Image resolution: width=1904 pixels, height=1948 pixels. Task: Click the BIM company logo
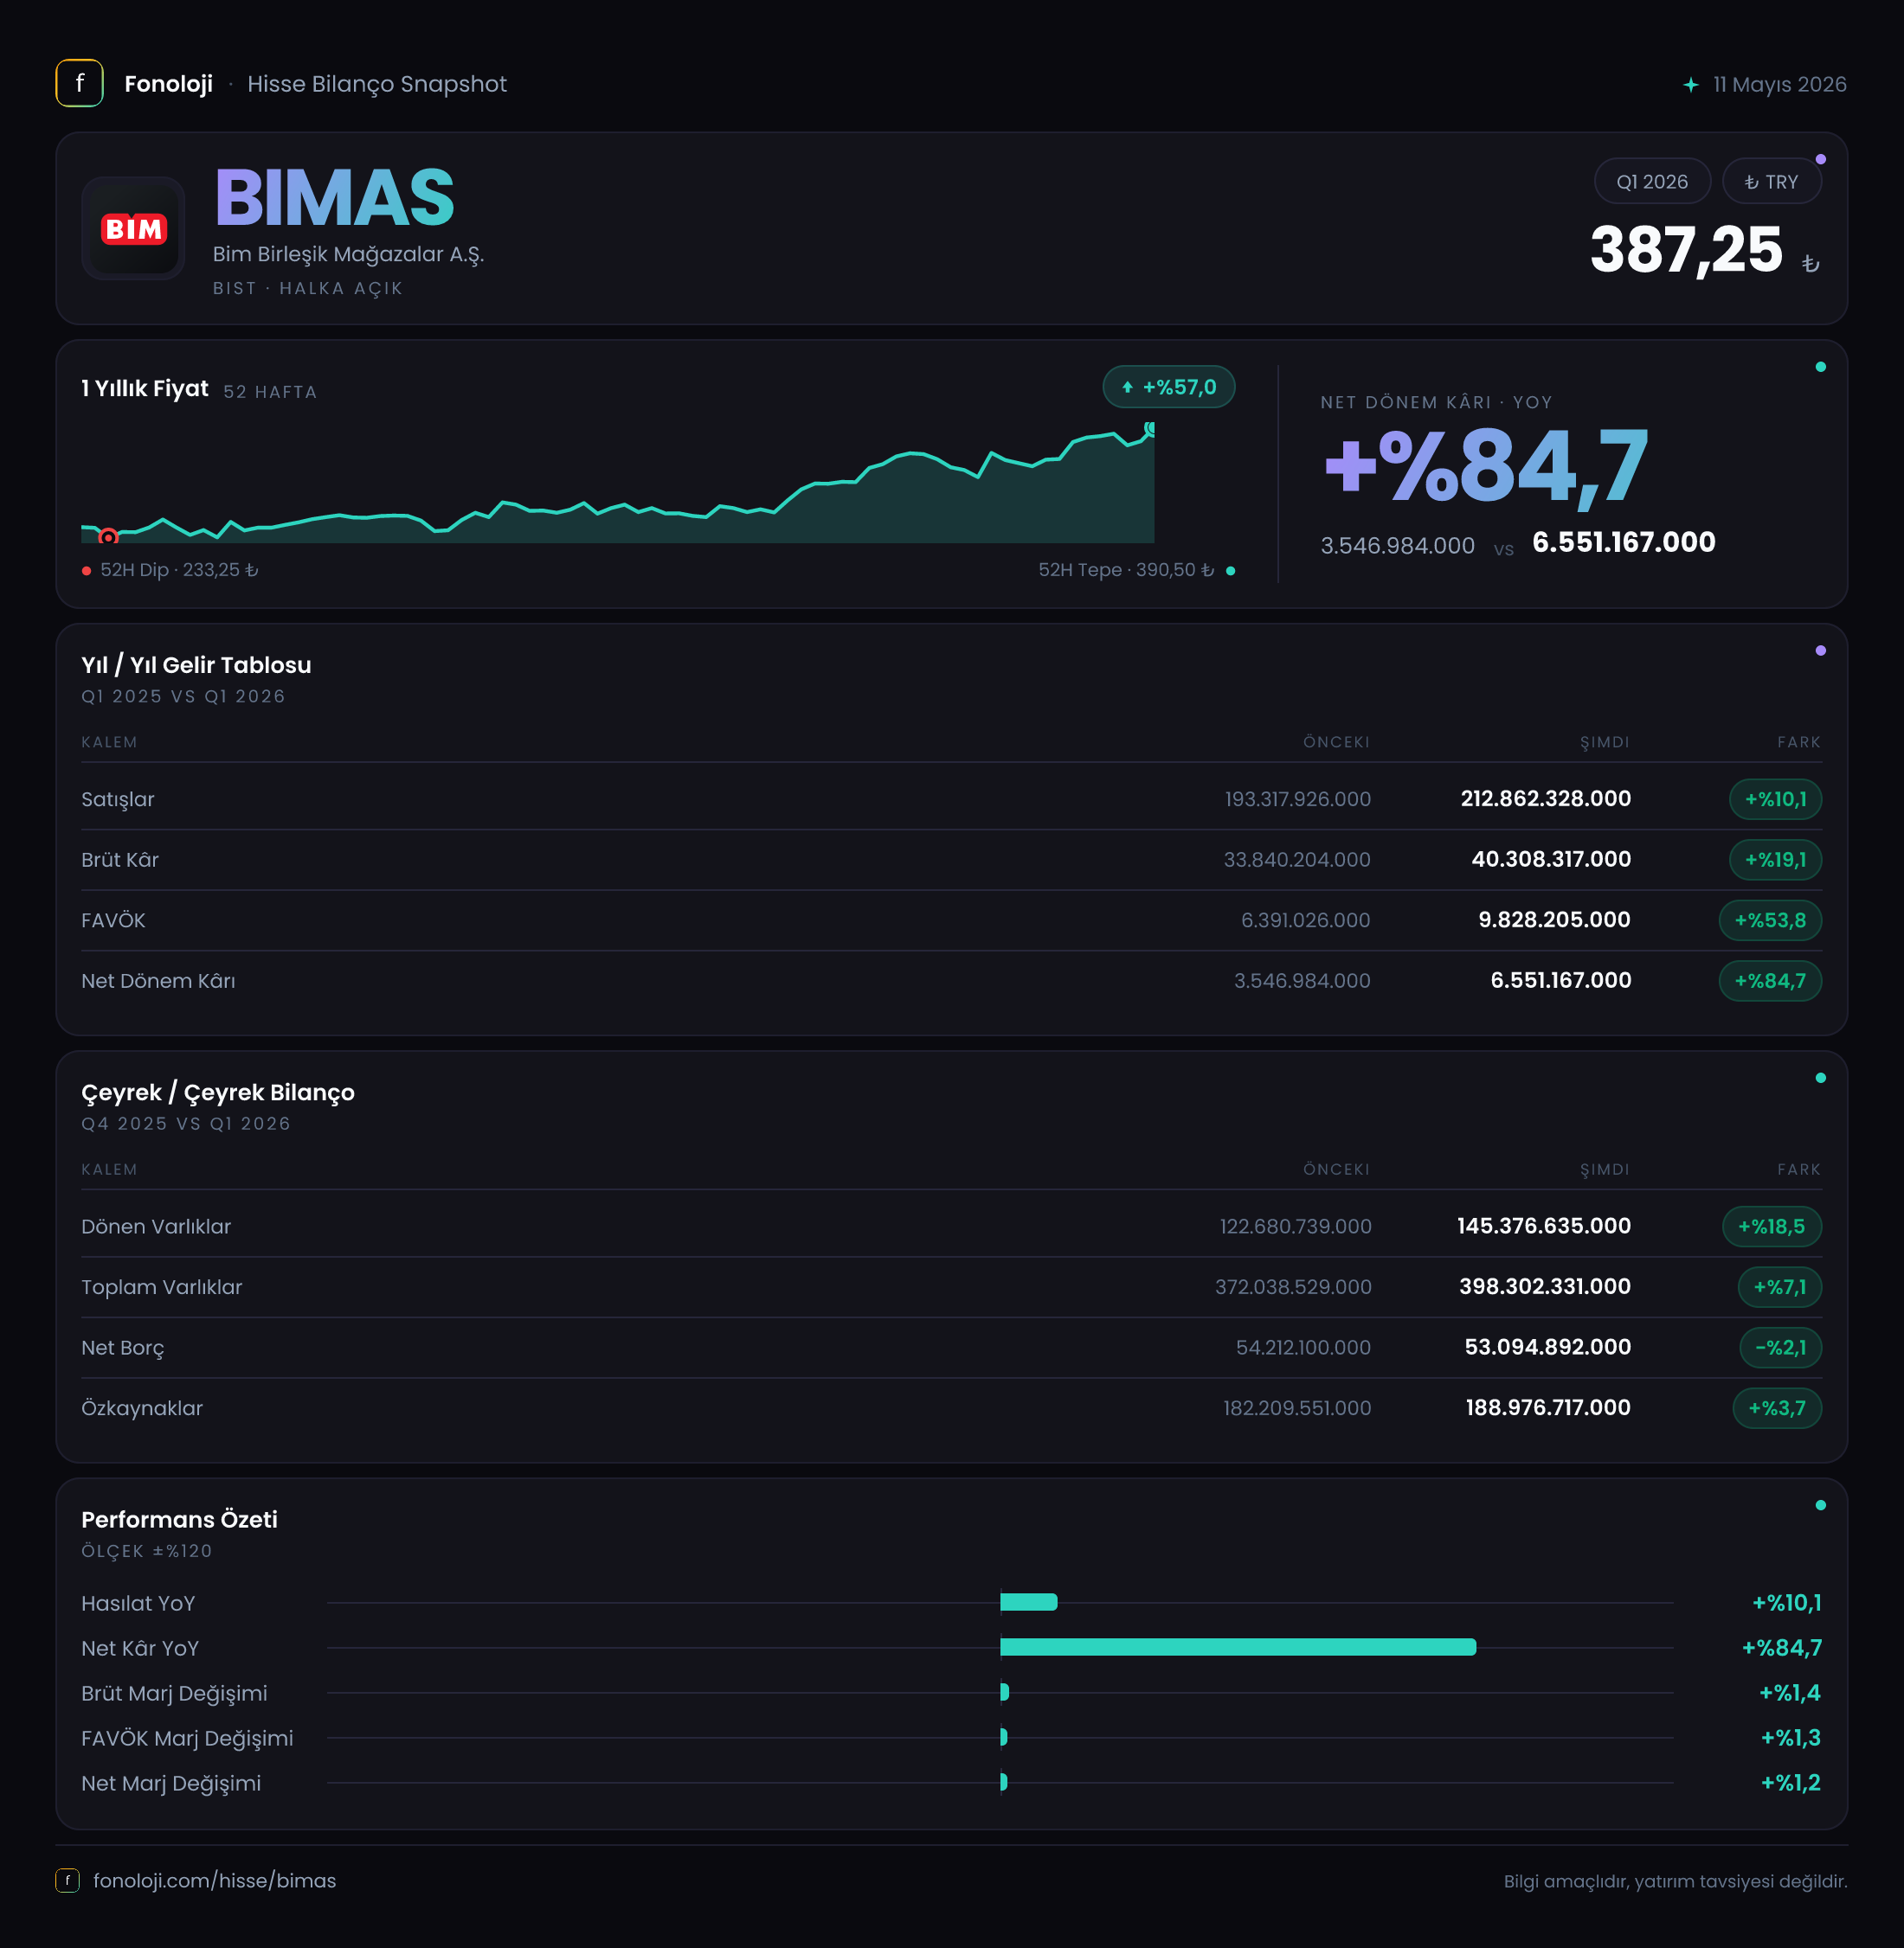133,229
